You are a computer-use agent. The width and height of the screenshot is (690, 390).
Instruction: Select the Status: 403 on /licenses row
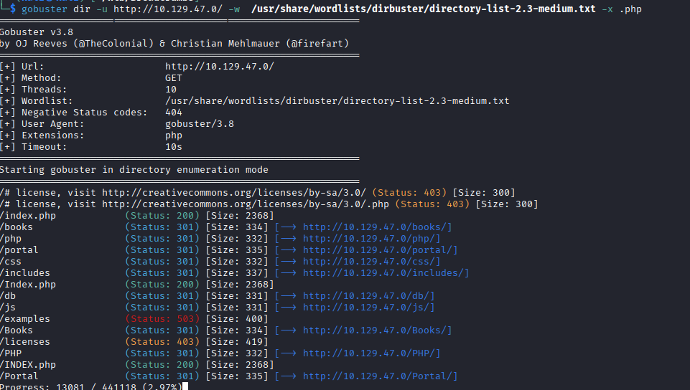162,342
